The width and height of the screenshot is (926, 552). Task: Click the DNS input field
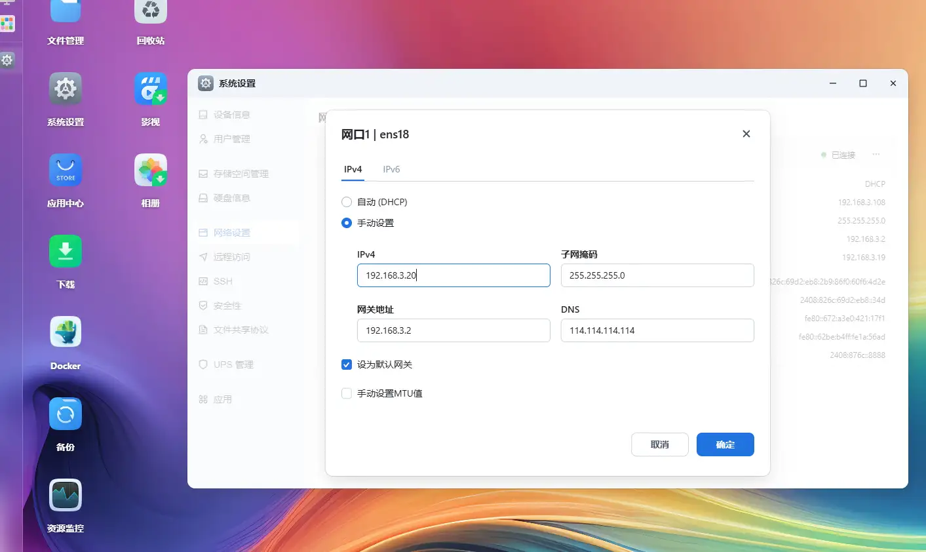click(657, 330)
